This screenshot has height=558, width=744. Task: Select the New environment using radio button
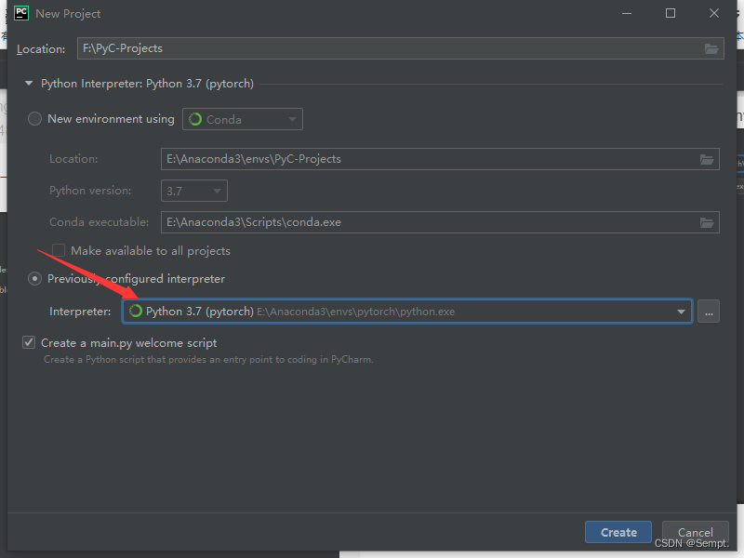coord(34,119)
